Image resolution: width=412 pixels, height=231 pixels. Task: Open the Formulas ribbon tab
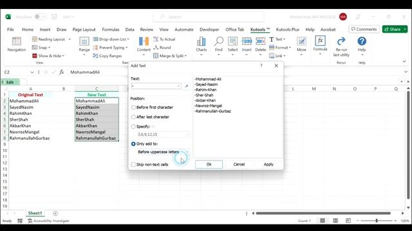(x=110, y=30)
